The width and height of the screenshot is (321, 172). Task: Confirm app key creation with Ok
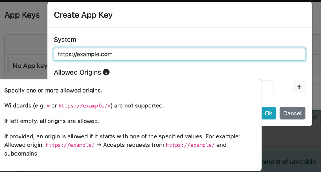pyautogui.click(x=268, y=113)
